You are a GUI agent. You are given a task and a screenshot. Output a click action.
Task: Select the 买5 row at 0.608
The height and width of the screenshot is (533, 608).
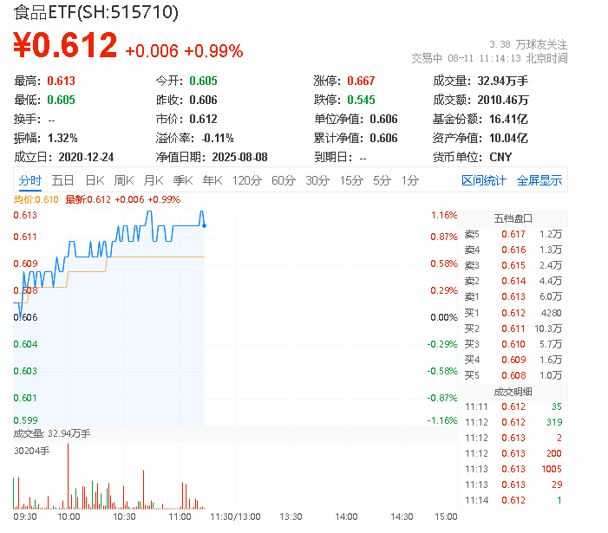513,375
